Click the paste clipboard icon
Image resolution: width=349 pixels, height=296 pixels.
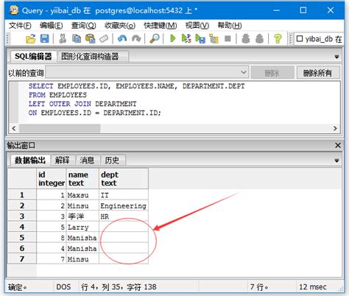click(91, 39)
